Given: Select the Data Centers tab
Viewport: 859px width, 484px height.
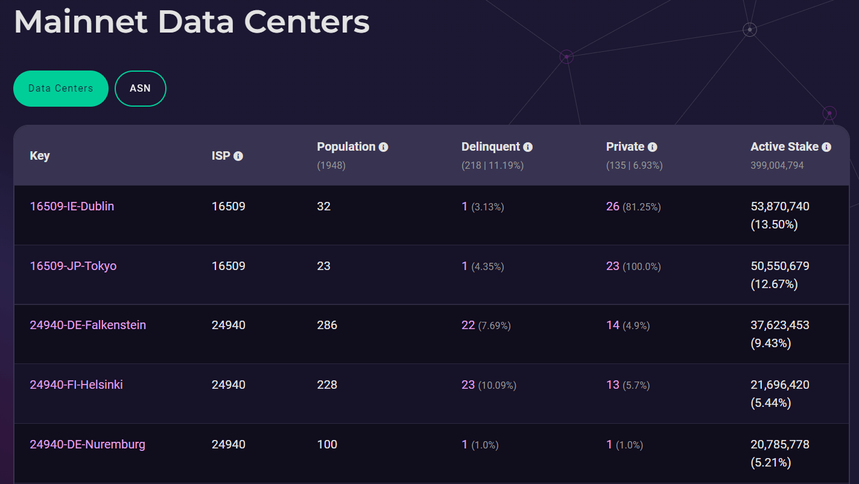Looking at the screenshot, I should point(61,89).
